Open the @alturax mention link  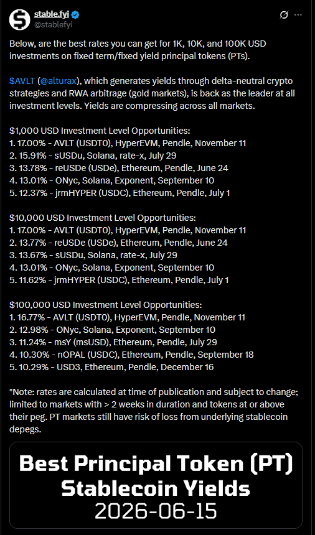pyautogui.click(x=59, y=81)
